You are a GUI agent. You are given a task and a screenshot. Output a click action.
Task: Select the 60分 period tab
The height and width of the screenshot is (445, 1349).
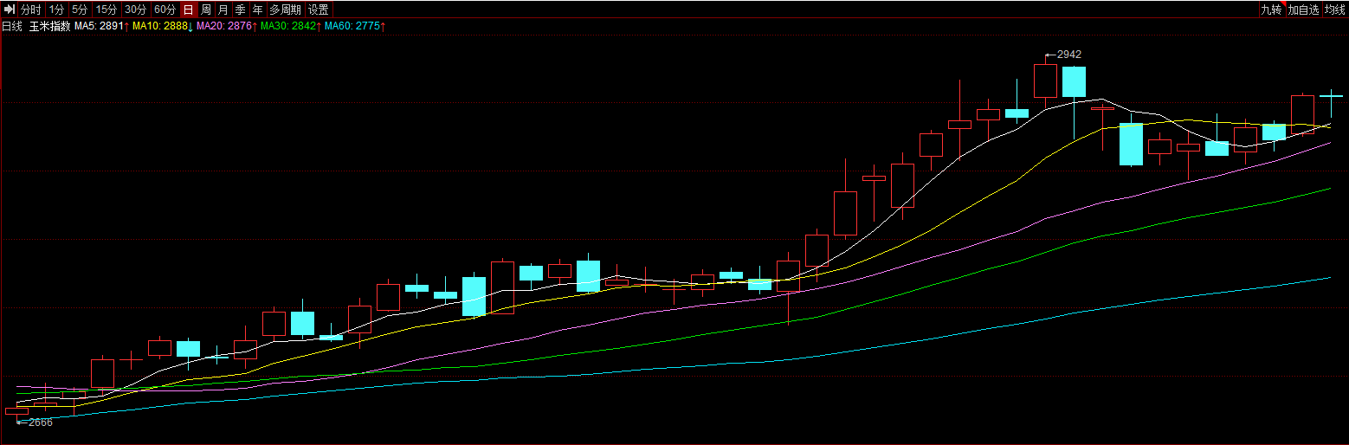pos(165,10)
